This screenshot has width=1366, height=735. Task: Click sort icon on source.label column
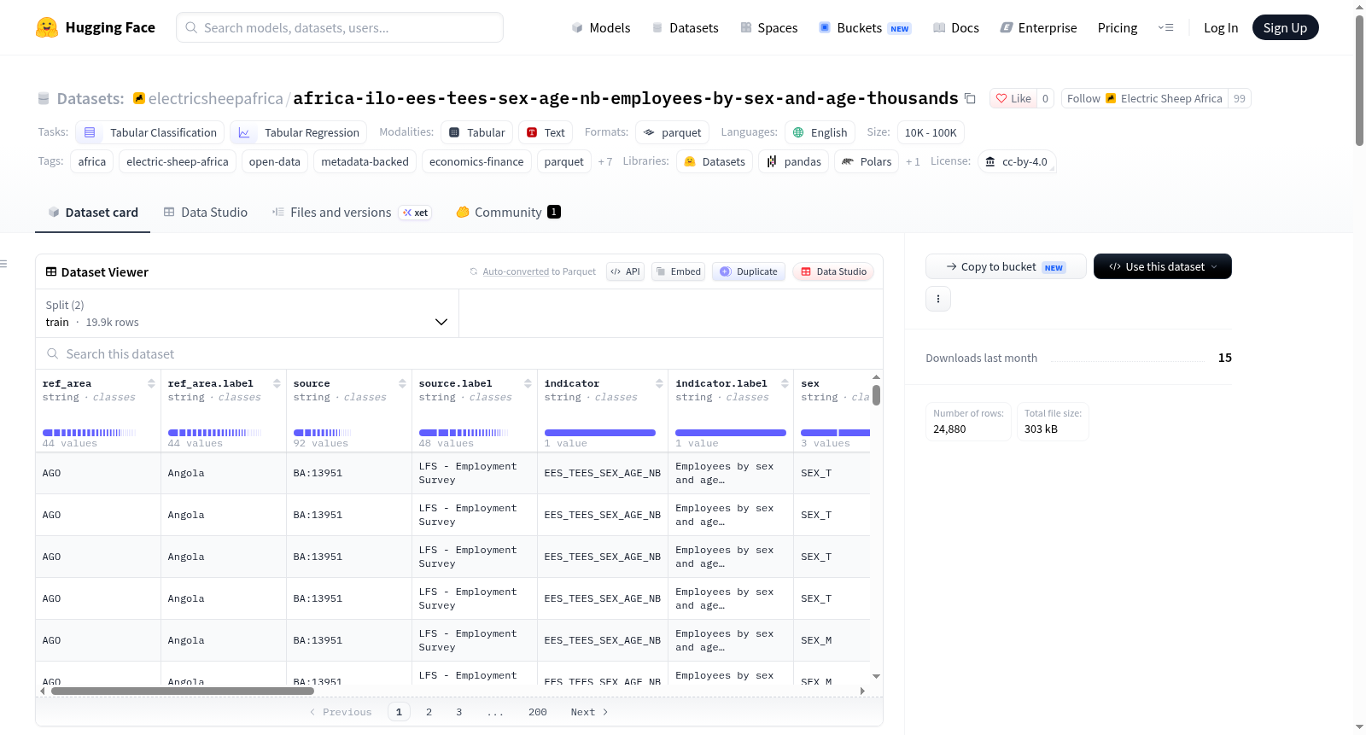pyautogui.click(x=528, y=383)
